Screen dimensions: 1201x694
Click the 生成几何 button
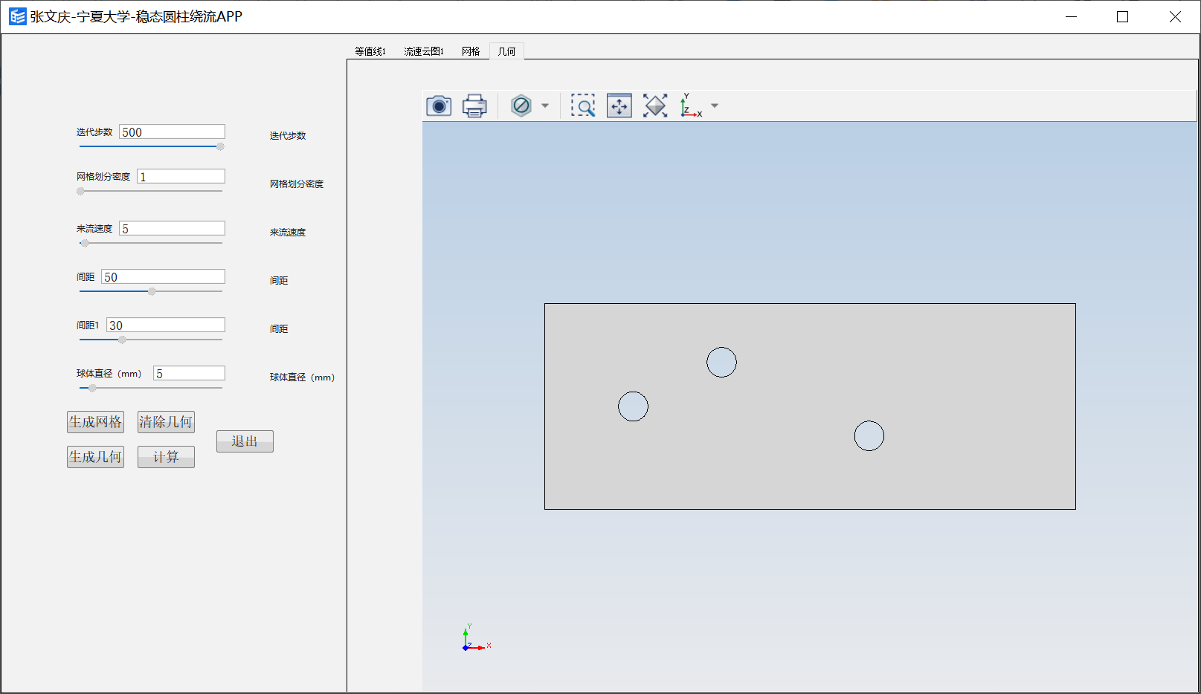[95, 457]
